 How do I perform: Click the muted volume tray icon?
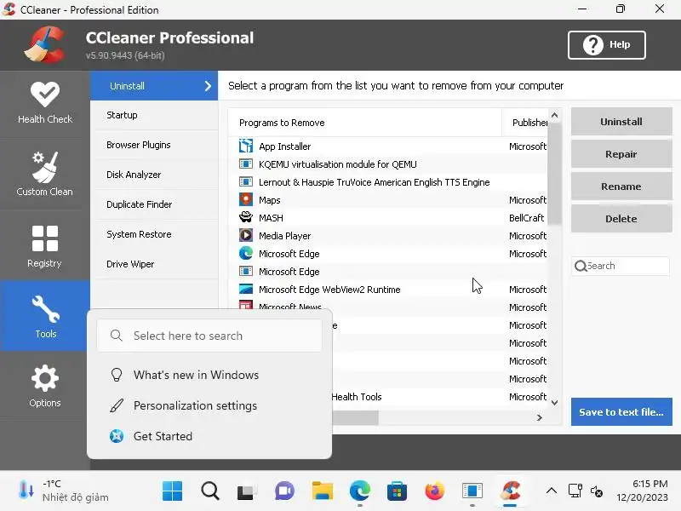597,491
